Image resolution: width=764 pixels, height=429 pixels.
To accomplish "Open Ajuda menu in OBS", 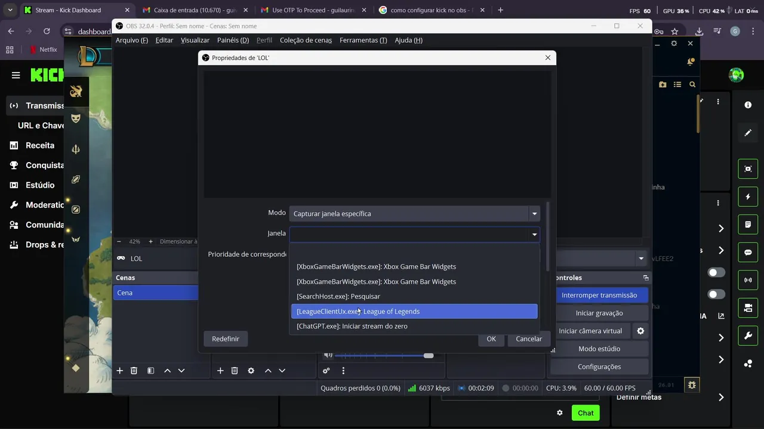I will [408, 40].
